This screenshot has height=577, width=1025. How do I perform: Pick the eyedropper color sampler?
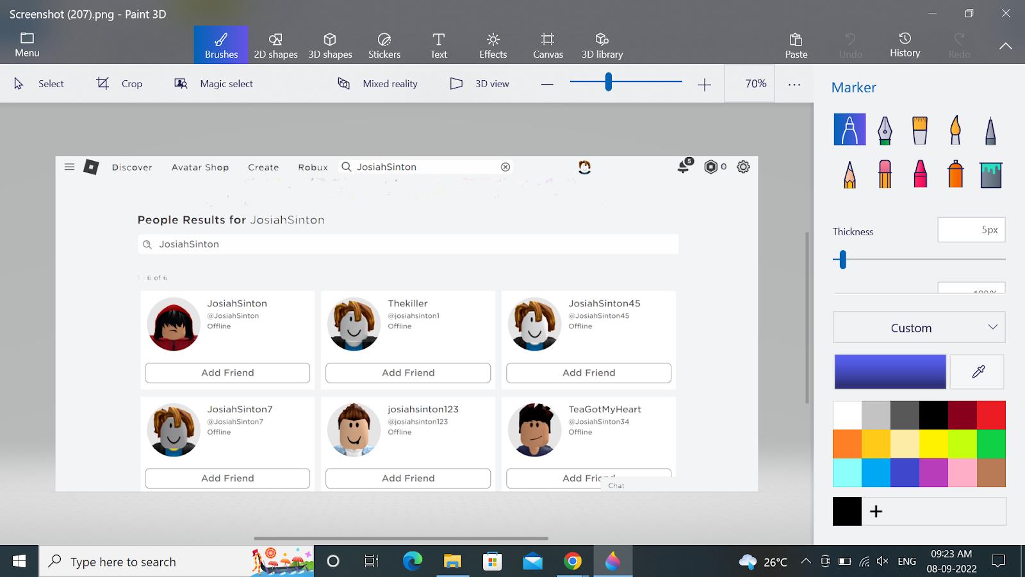(978, 372)
